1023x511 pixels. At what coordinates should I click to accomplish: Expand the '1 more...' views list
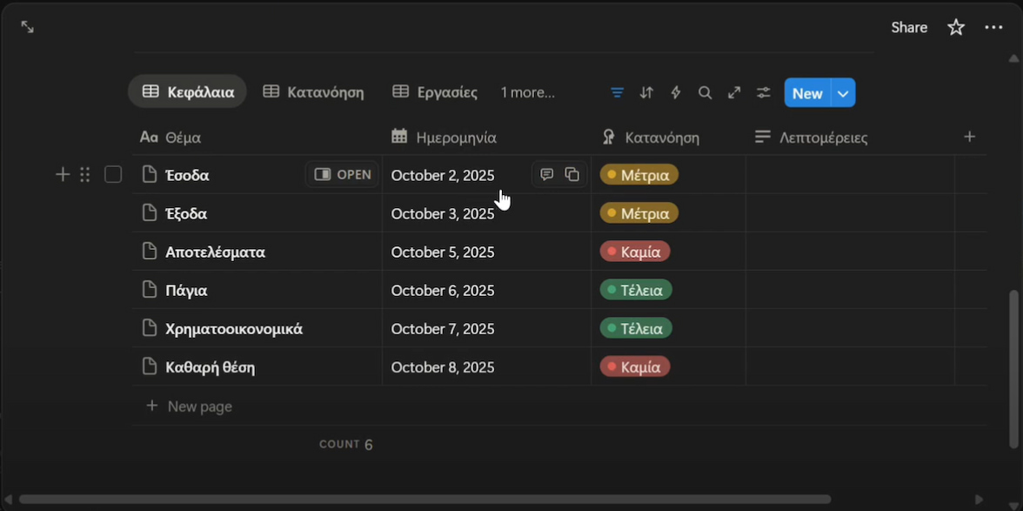tap(527, 92)
